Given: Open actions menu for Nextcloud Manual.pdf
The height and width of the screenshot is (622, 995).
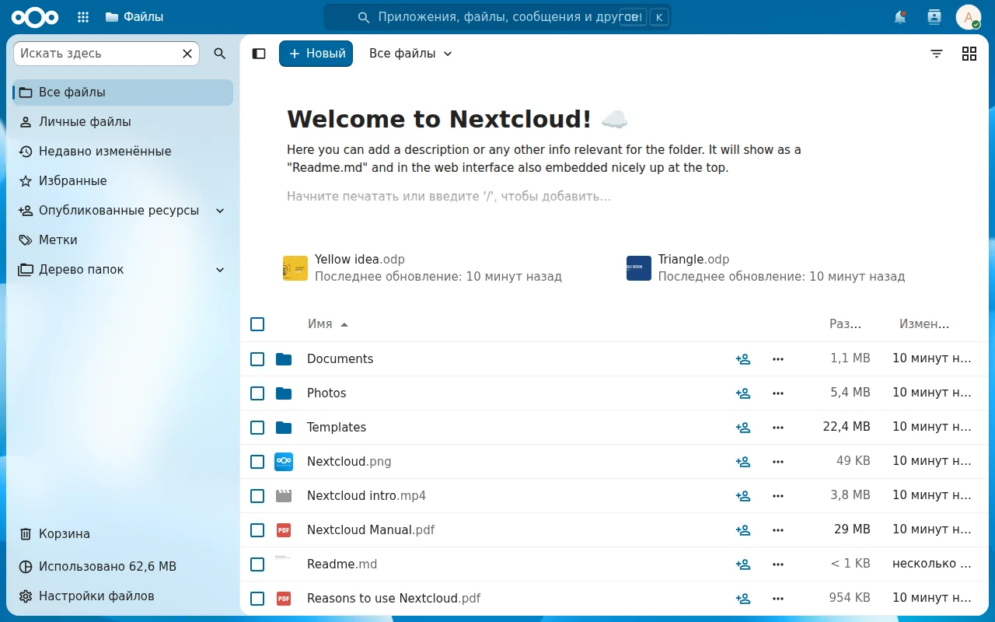Looking at the screenshot, I should pyautogui.click(x=778, y=530).
